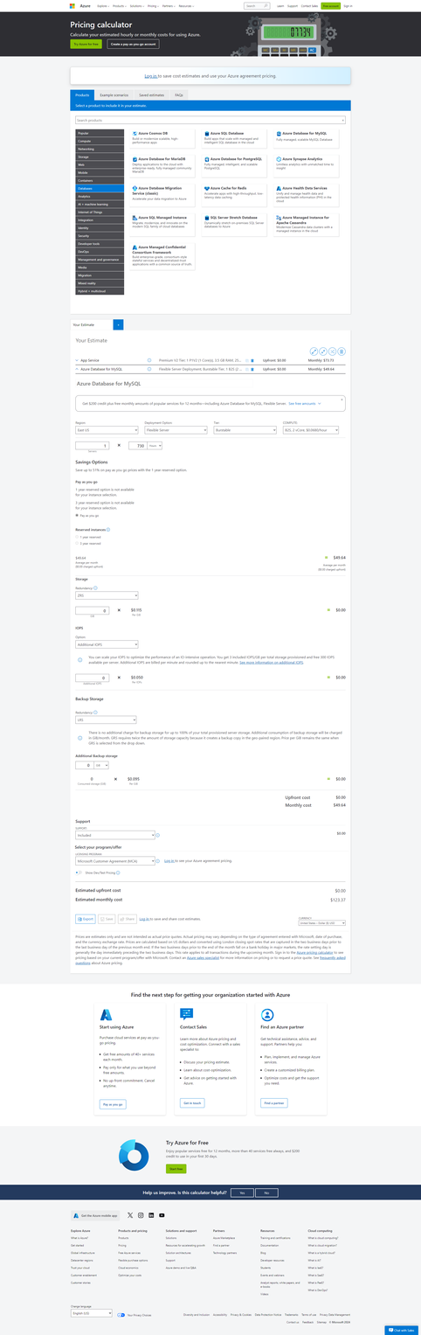Open the X (Twitter) social icon
421x1335 pixels.
(130, 1215)
